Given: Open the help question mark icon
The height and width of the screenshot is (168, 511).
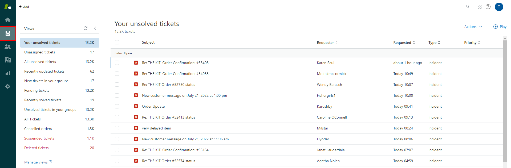Looking at the screenshot, I should (488, 7).
